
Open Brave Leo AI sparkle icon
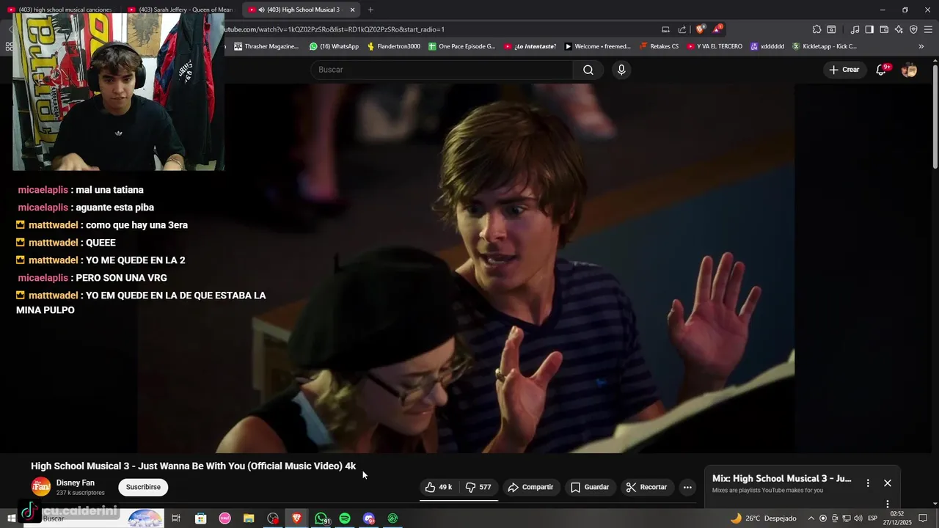[x=899, y=29]
